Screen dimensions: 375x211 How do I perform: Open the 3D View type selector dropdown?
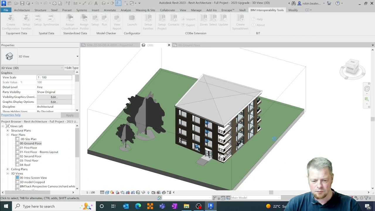click(77, 56)
